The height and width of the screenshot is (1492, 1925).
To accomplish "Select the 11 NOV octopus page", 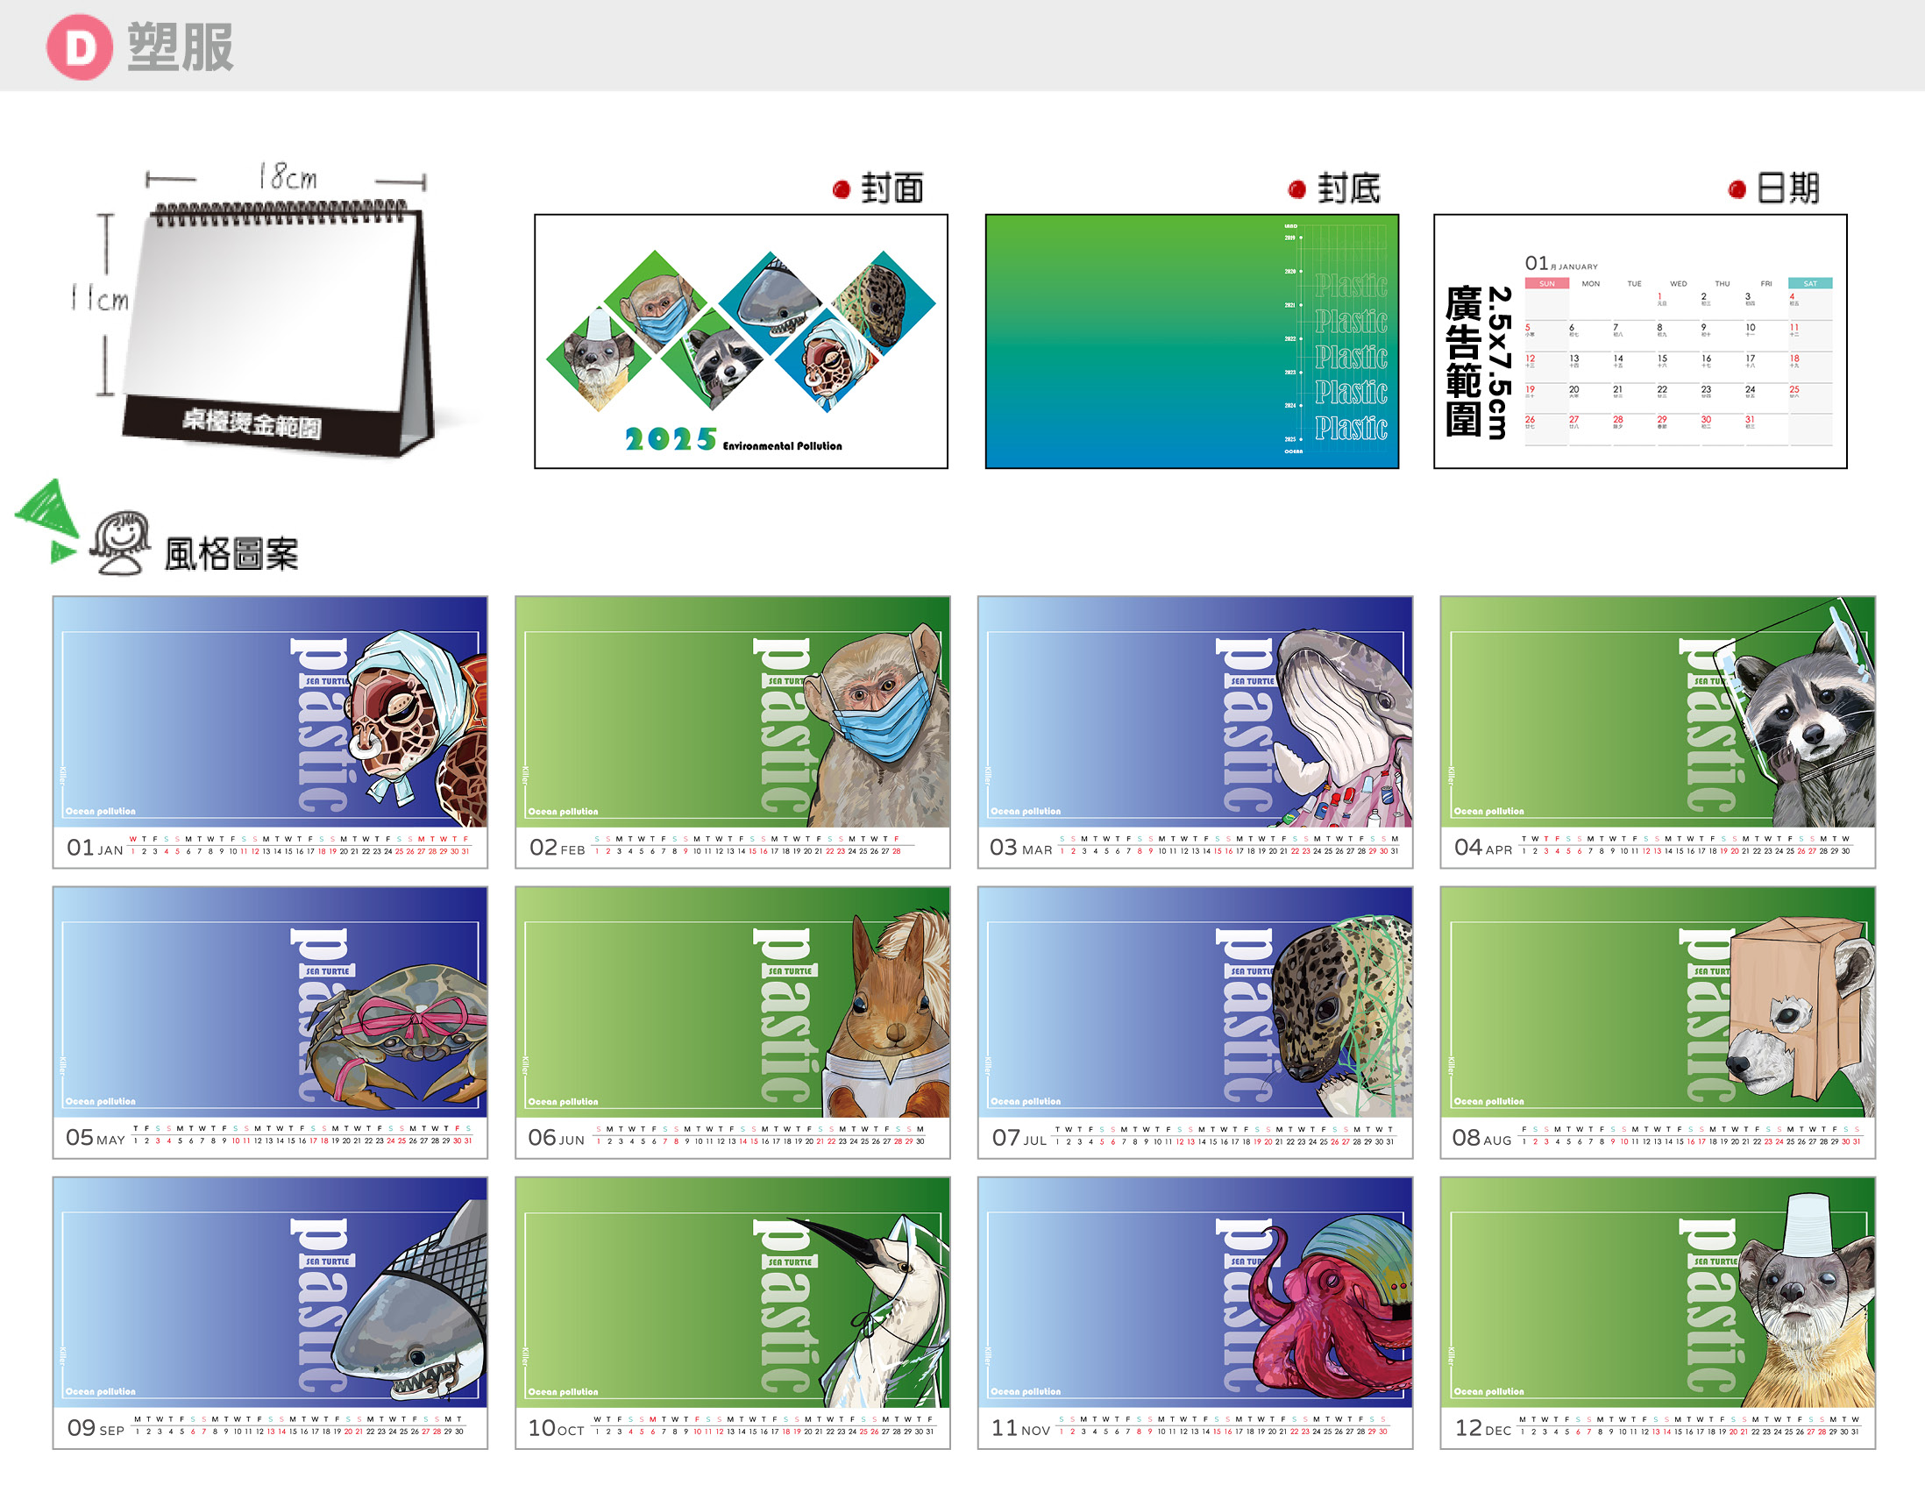I will (x=1194, y=1312).
